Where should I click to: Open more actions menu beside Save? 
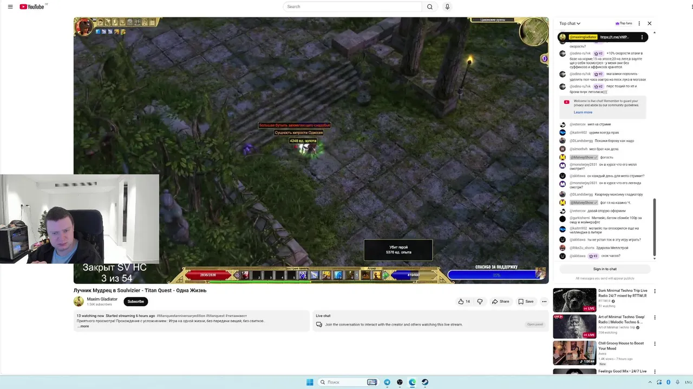(x=544, y=301)
